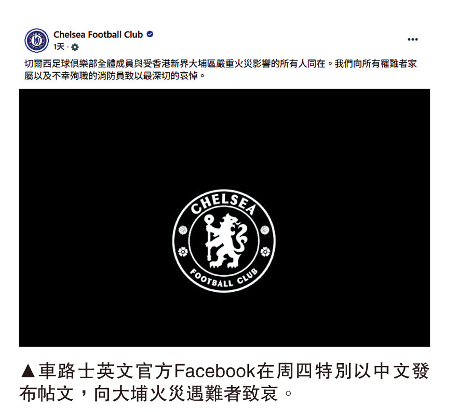Click the right rose emblem on crest
Screen dimensions: 451x412
265,252
